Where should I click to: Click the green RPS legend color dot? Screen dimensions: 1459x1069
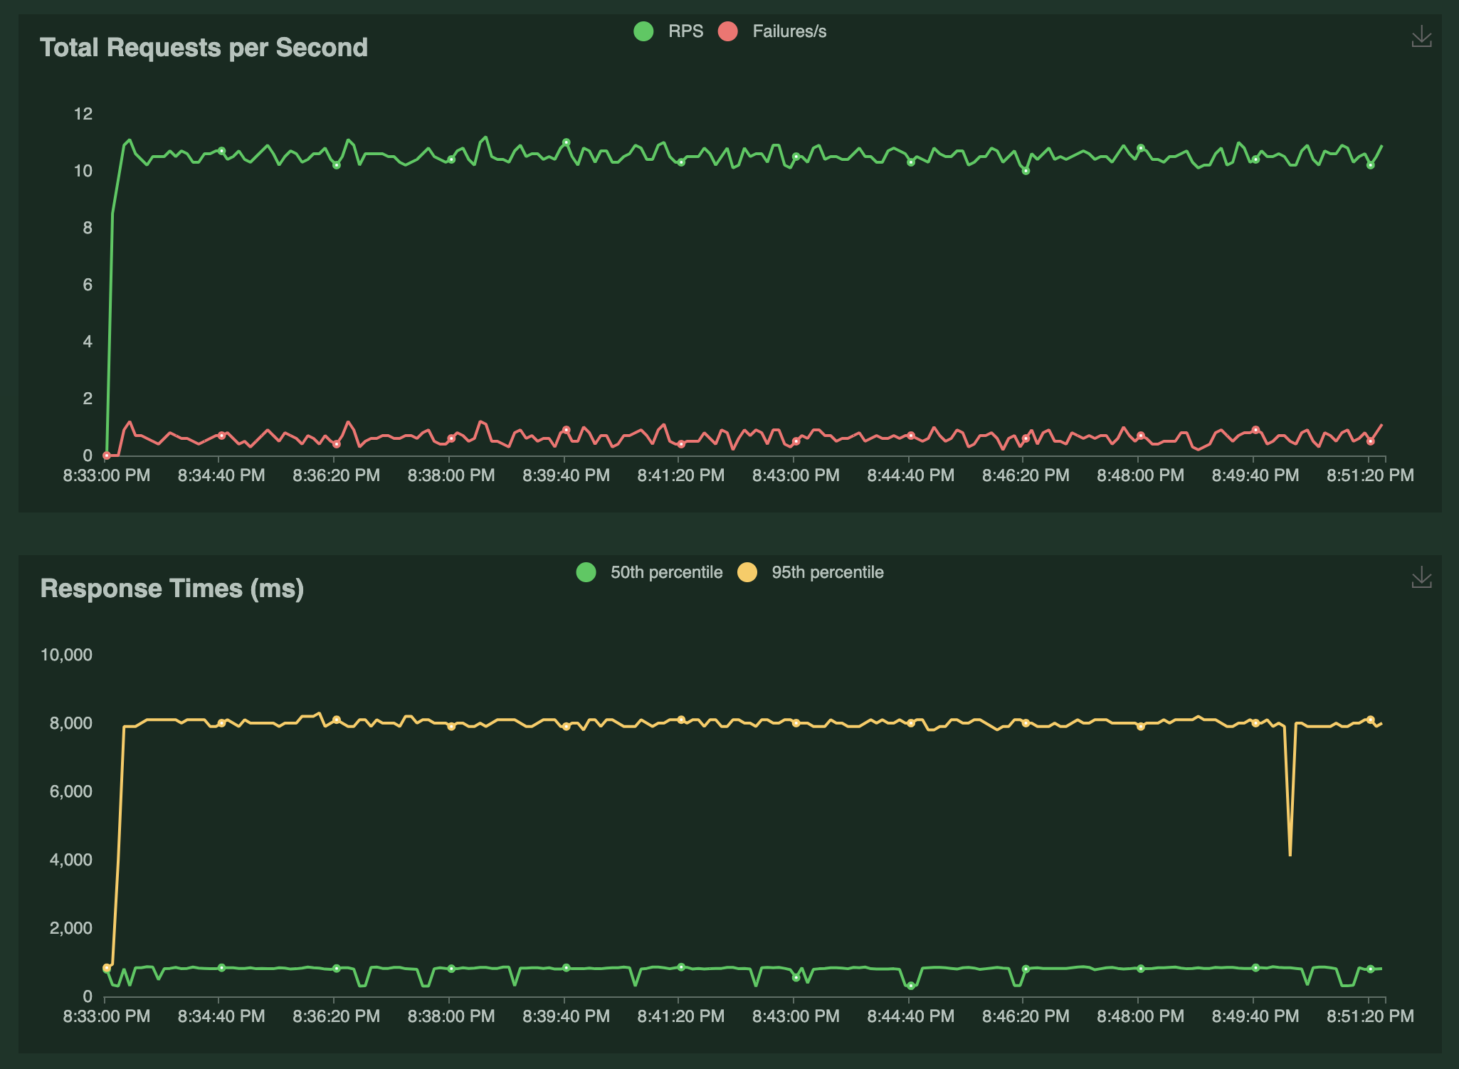pyautogui.click(x=643, y=31)
